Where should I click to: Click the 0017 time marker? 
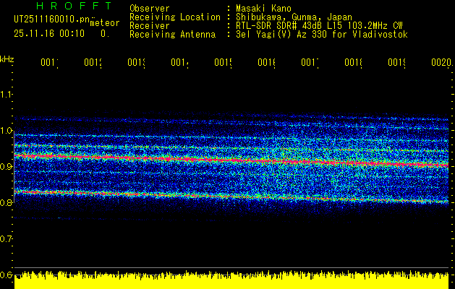[310, 63]
